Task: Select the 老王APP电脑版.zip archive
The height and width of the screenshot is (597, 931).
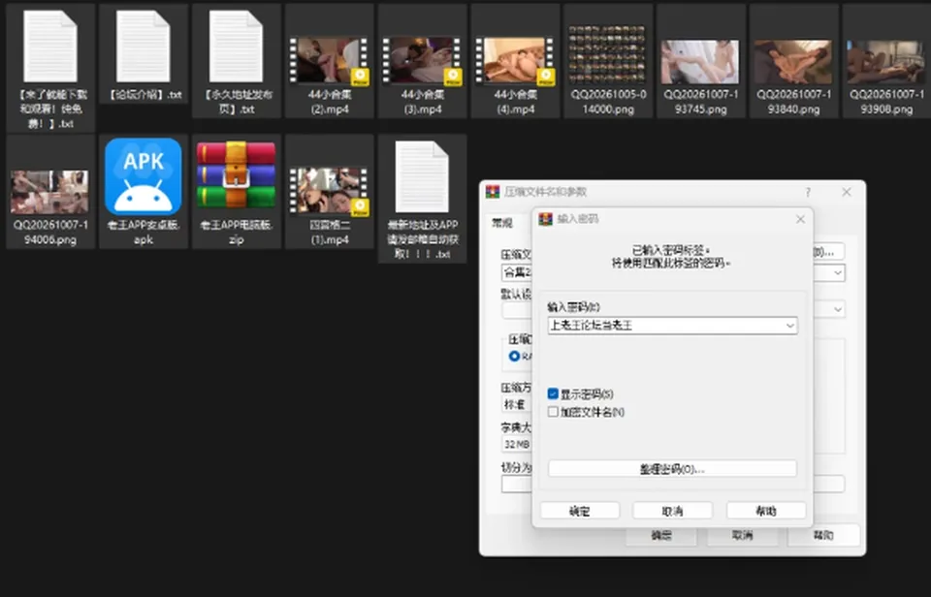Action: tap(237, 191)
